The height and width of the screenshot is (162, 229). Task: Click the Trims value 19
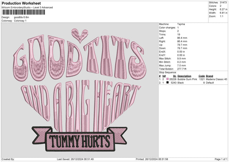[179, 34]
